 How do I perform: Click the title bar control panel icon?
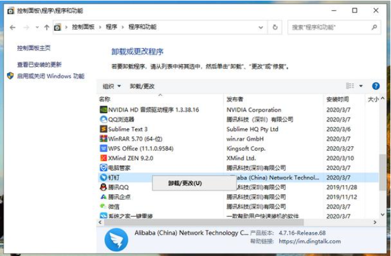(11, 11)
